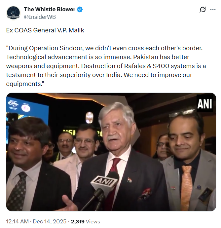221x228 pixels.
Task: Click The Whistle Blower display name
Action: tap(50, 9)
